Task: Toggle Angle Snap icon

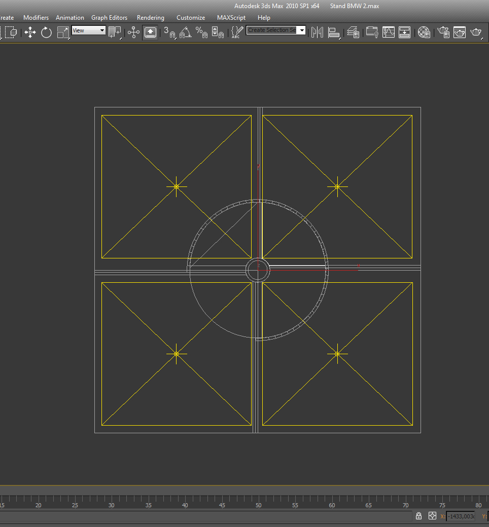Action: (x=186, y=32)
